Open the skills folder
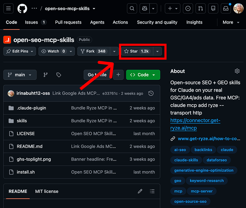 tap(22, 121)
